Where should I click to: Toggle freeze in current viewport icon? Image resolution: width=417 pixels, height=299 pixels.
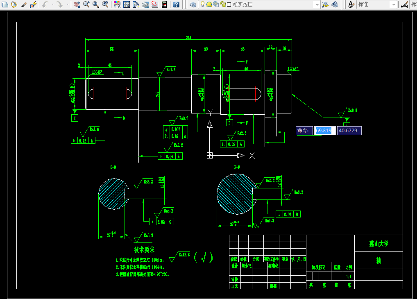pos(216,4)
